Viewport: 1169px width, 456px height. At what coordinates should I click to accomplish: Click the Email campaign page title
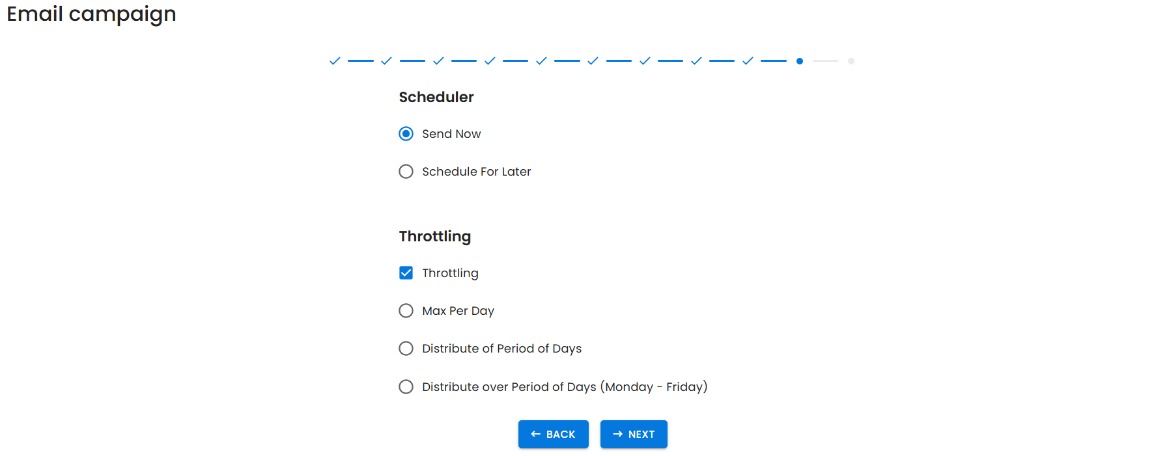click(x=91, y=14)
